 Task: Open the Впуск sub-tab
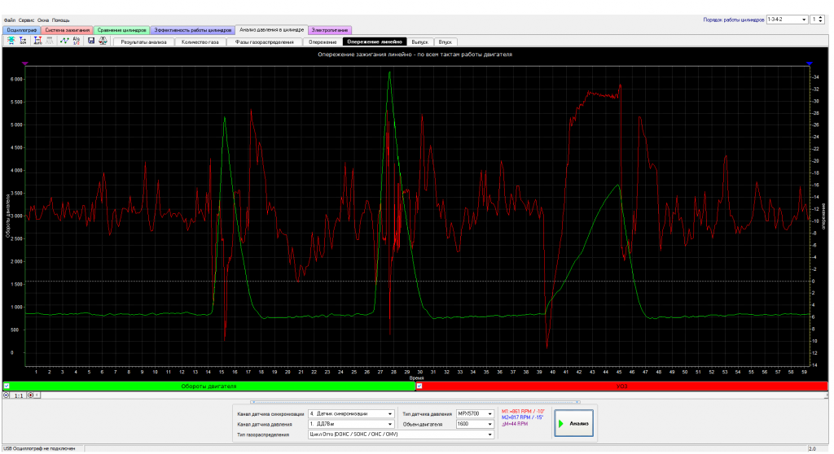446,42
